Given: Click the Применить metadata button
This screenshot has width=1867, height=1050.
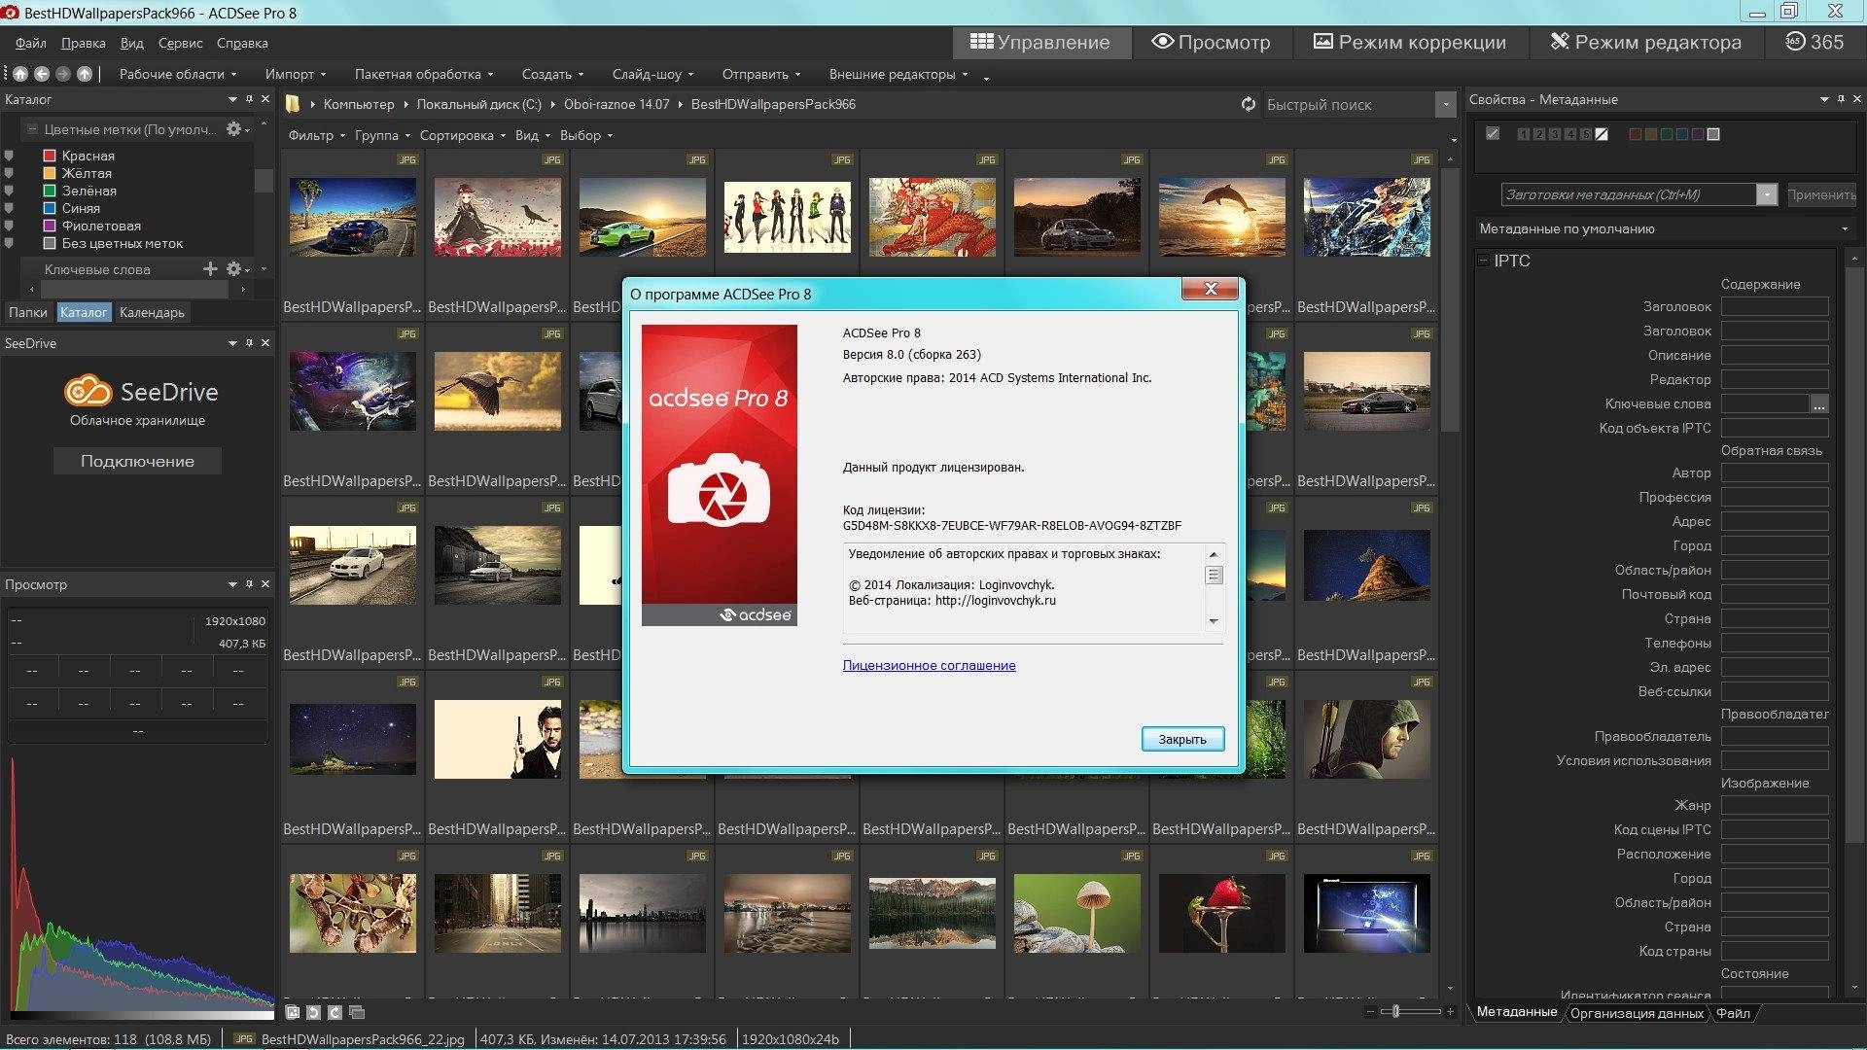Looking at the screenshot, I should coord(1821,194).
